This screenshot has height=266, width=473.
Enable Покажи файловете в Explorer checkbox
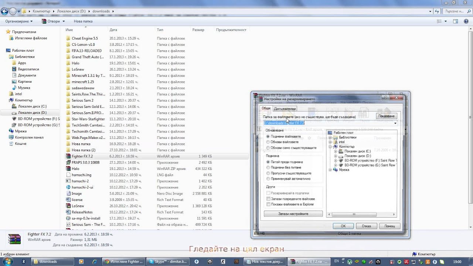click(268, 204)
